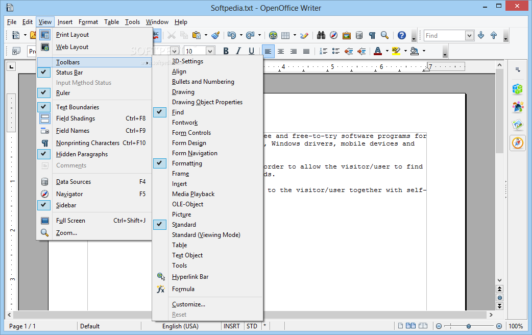The width and height of the screenshot is (532, 335).
Task: Open the Gallery toolbar icon
Action: tap(346, 35)
